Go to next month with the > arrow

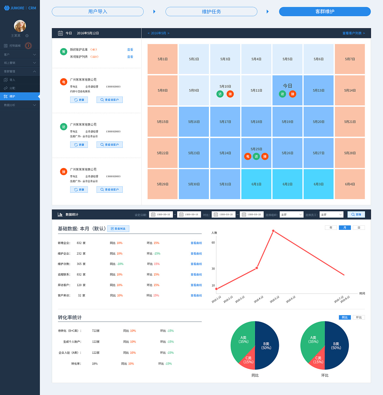168,33
